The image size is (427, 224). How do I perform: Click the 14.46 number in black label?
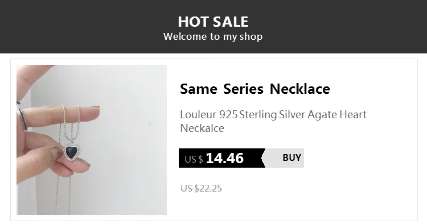[x=225, y=158]
